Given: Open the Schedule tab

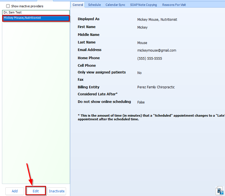Looking at the screenshot, I should point(94,5).
